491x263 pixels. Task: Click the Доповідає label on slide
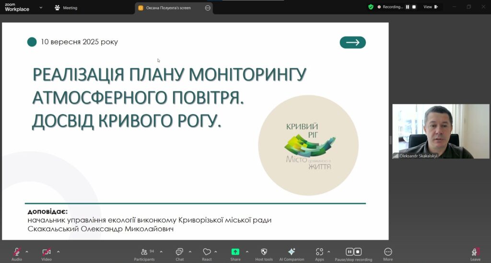[47, 212]
